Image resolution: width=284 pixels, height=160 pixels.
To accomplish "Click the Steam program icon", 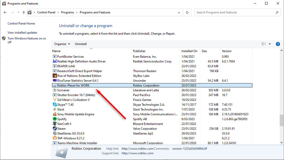I will click(55, 129).
